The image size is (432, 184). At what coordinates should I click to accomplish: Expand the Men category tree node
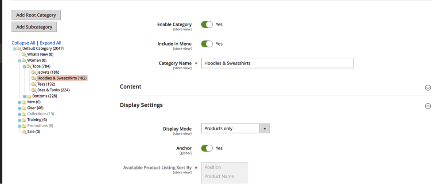click(x=19, y=102)
